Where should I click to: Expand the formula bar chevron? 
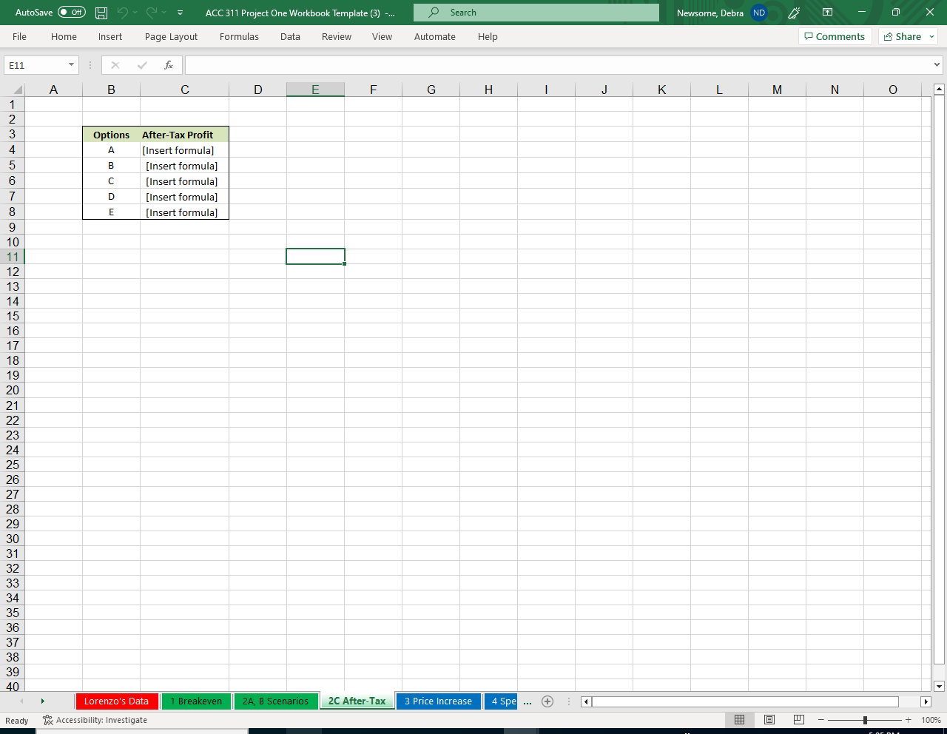click(x=937, y=65)
